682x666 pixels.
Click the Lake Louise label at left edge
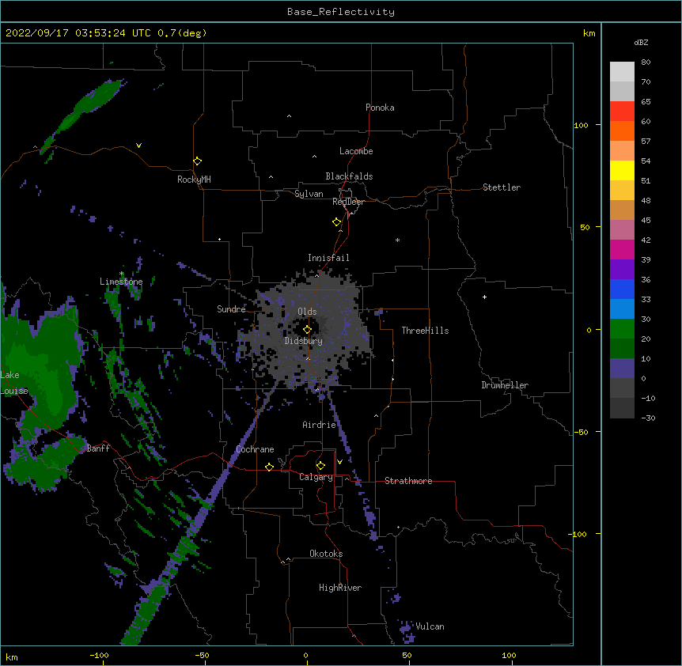14,383
